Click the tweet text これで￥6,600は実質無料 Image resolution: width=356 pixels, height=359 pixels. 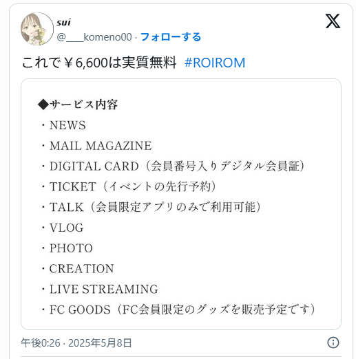pos(99,63)
